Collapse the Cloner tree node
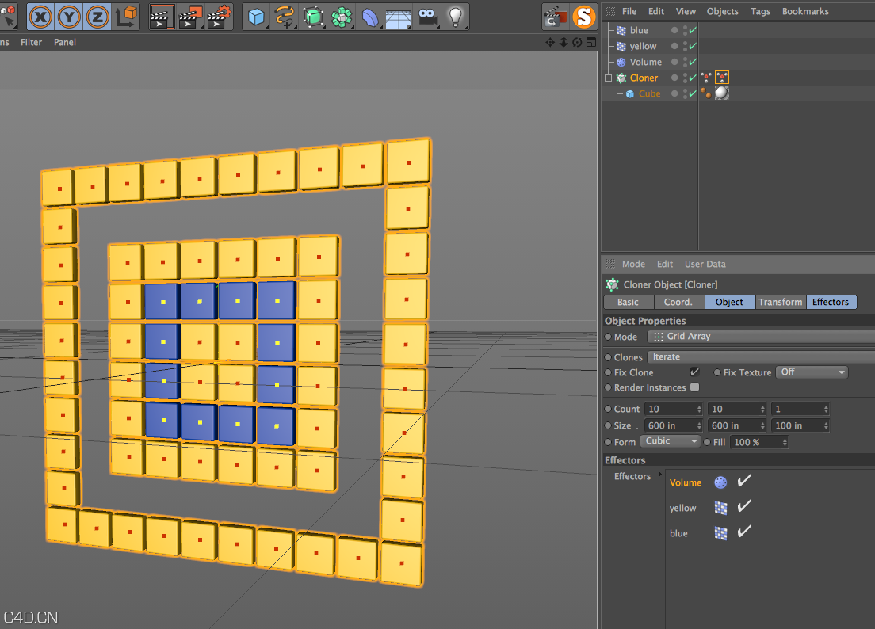 pos(609,78)
